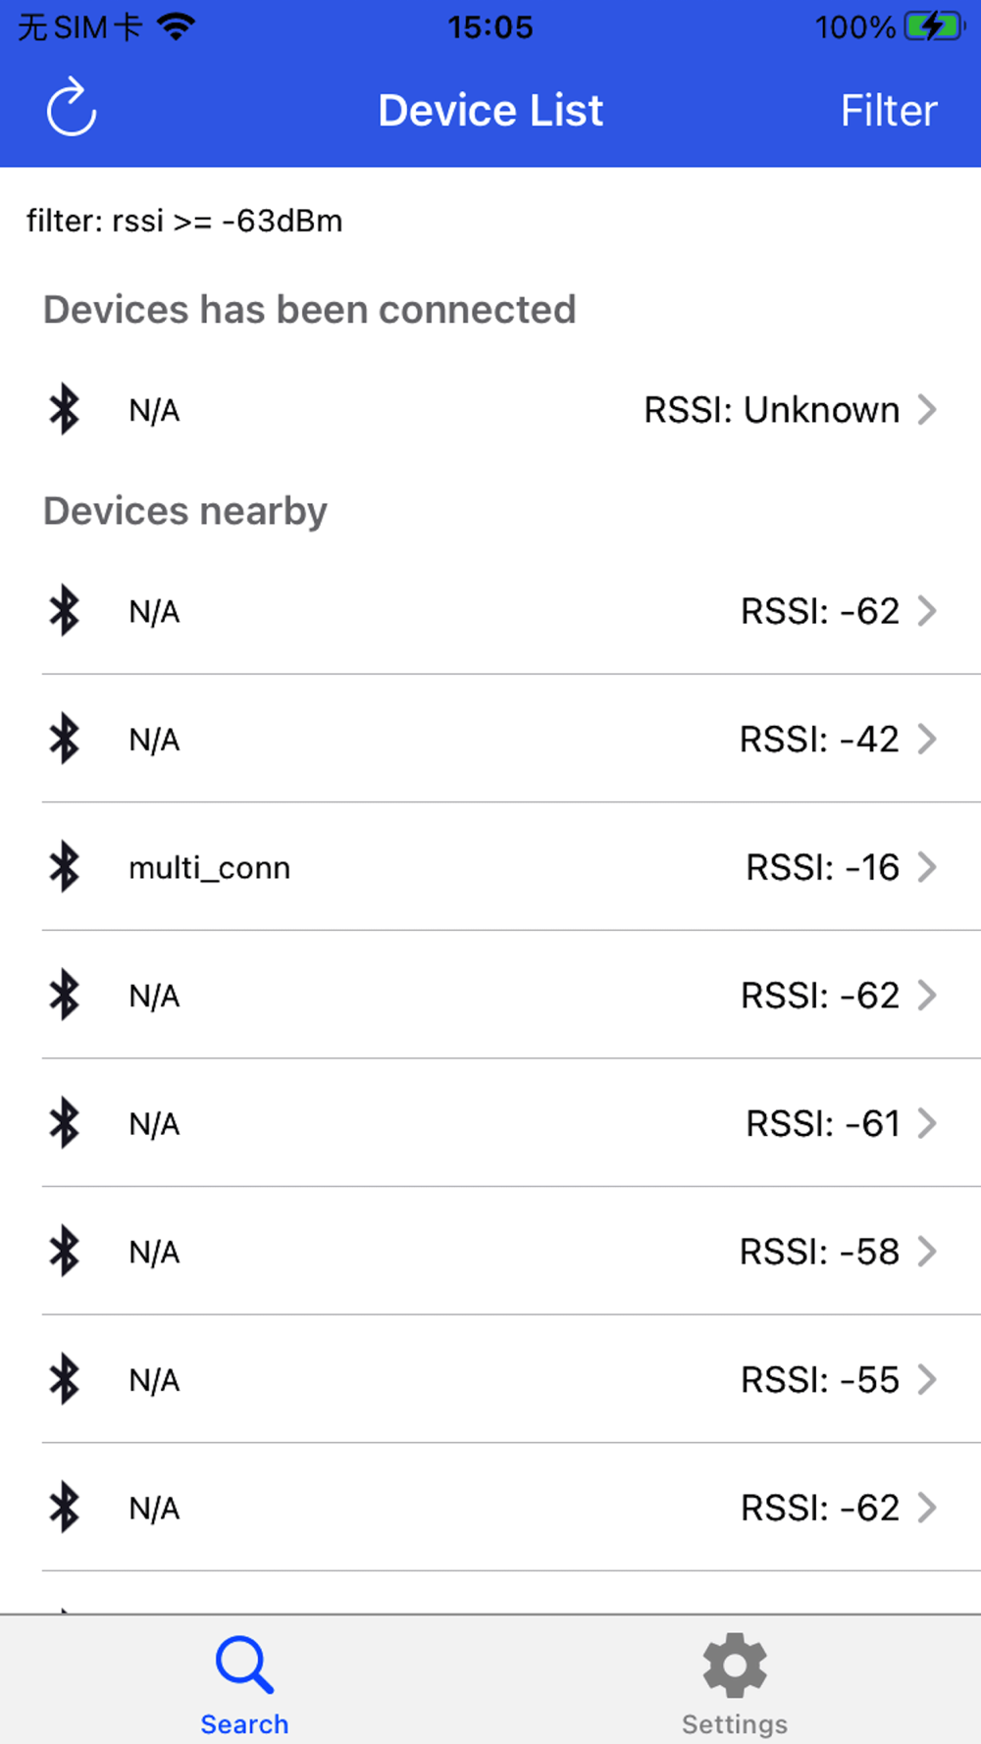The height and width of the screenshot is (1744, 981).
Task: Open chevron next to RSSI -42
Action: coord(926,739)
